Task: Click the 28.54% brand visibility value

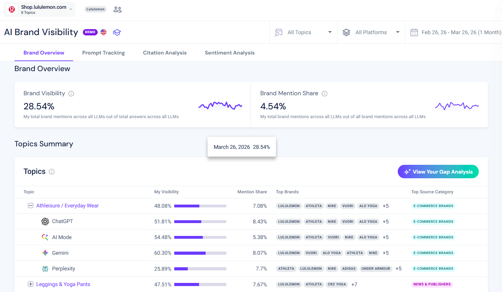Action: pyautogui.click(x=39, y=107)
